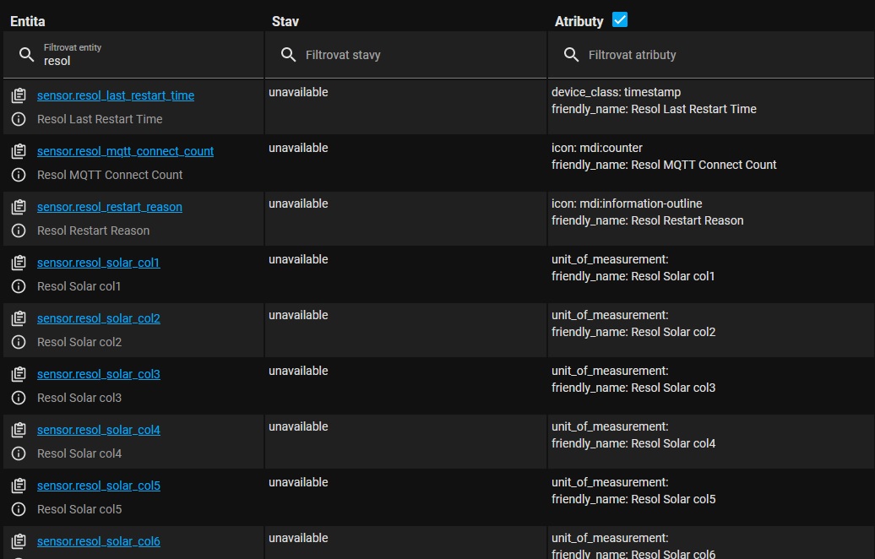Open info dialog for Resol Solar col3

tap(19, 398)
